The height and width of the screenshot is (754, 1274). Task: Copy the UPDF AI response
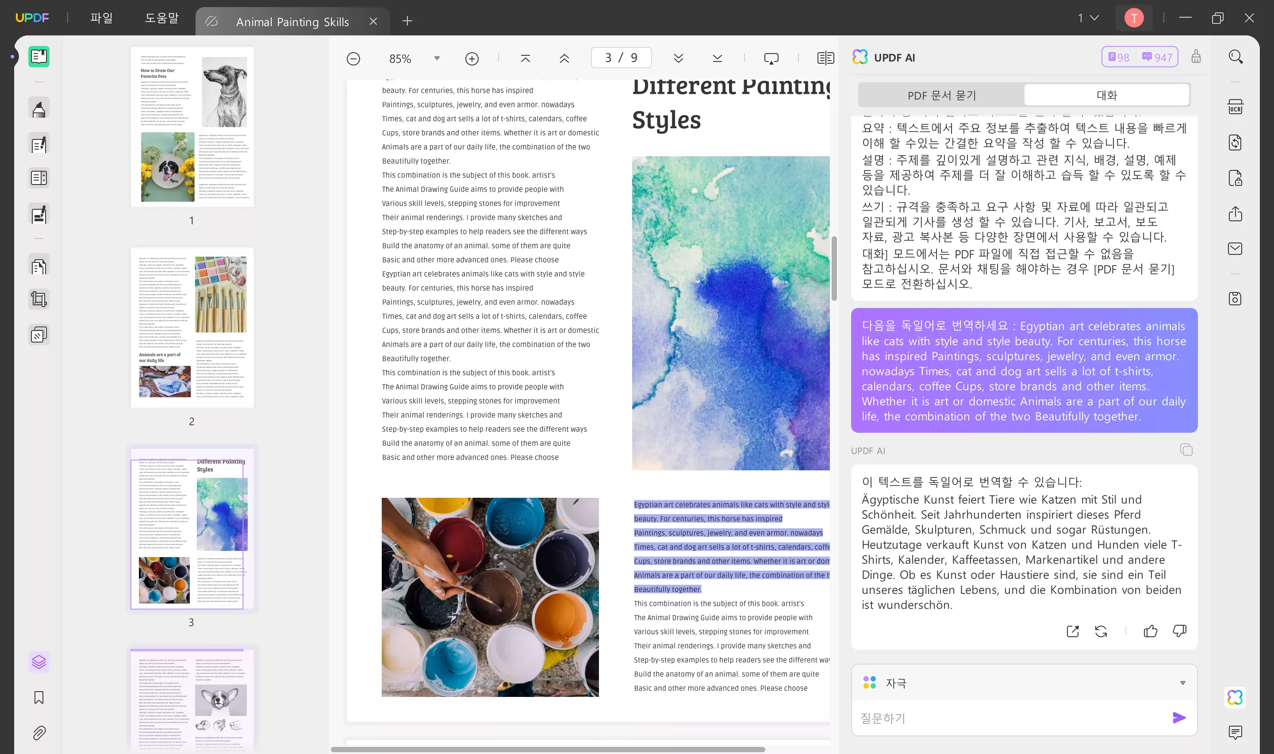[1186, 450]
